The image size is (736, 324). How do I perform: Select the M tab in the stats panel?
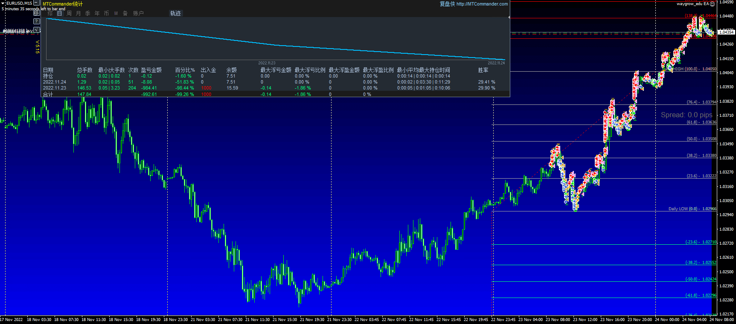pos(116,14)
